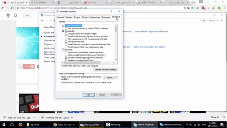Enable Play system sounds checkbox

point(66,42)
